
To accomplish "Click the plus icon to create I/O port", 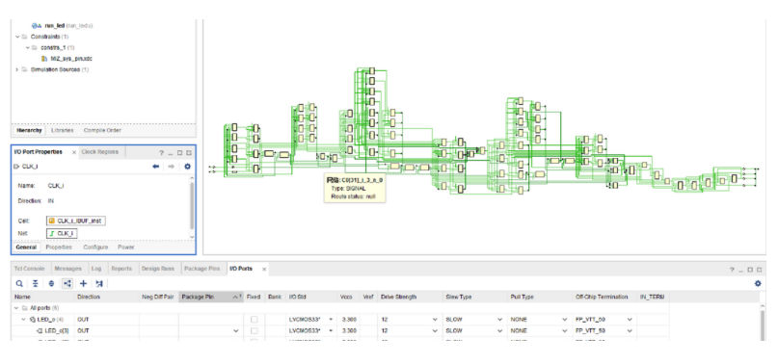I will (x=83, y=284).
